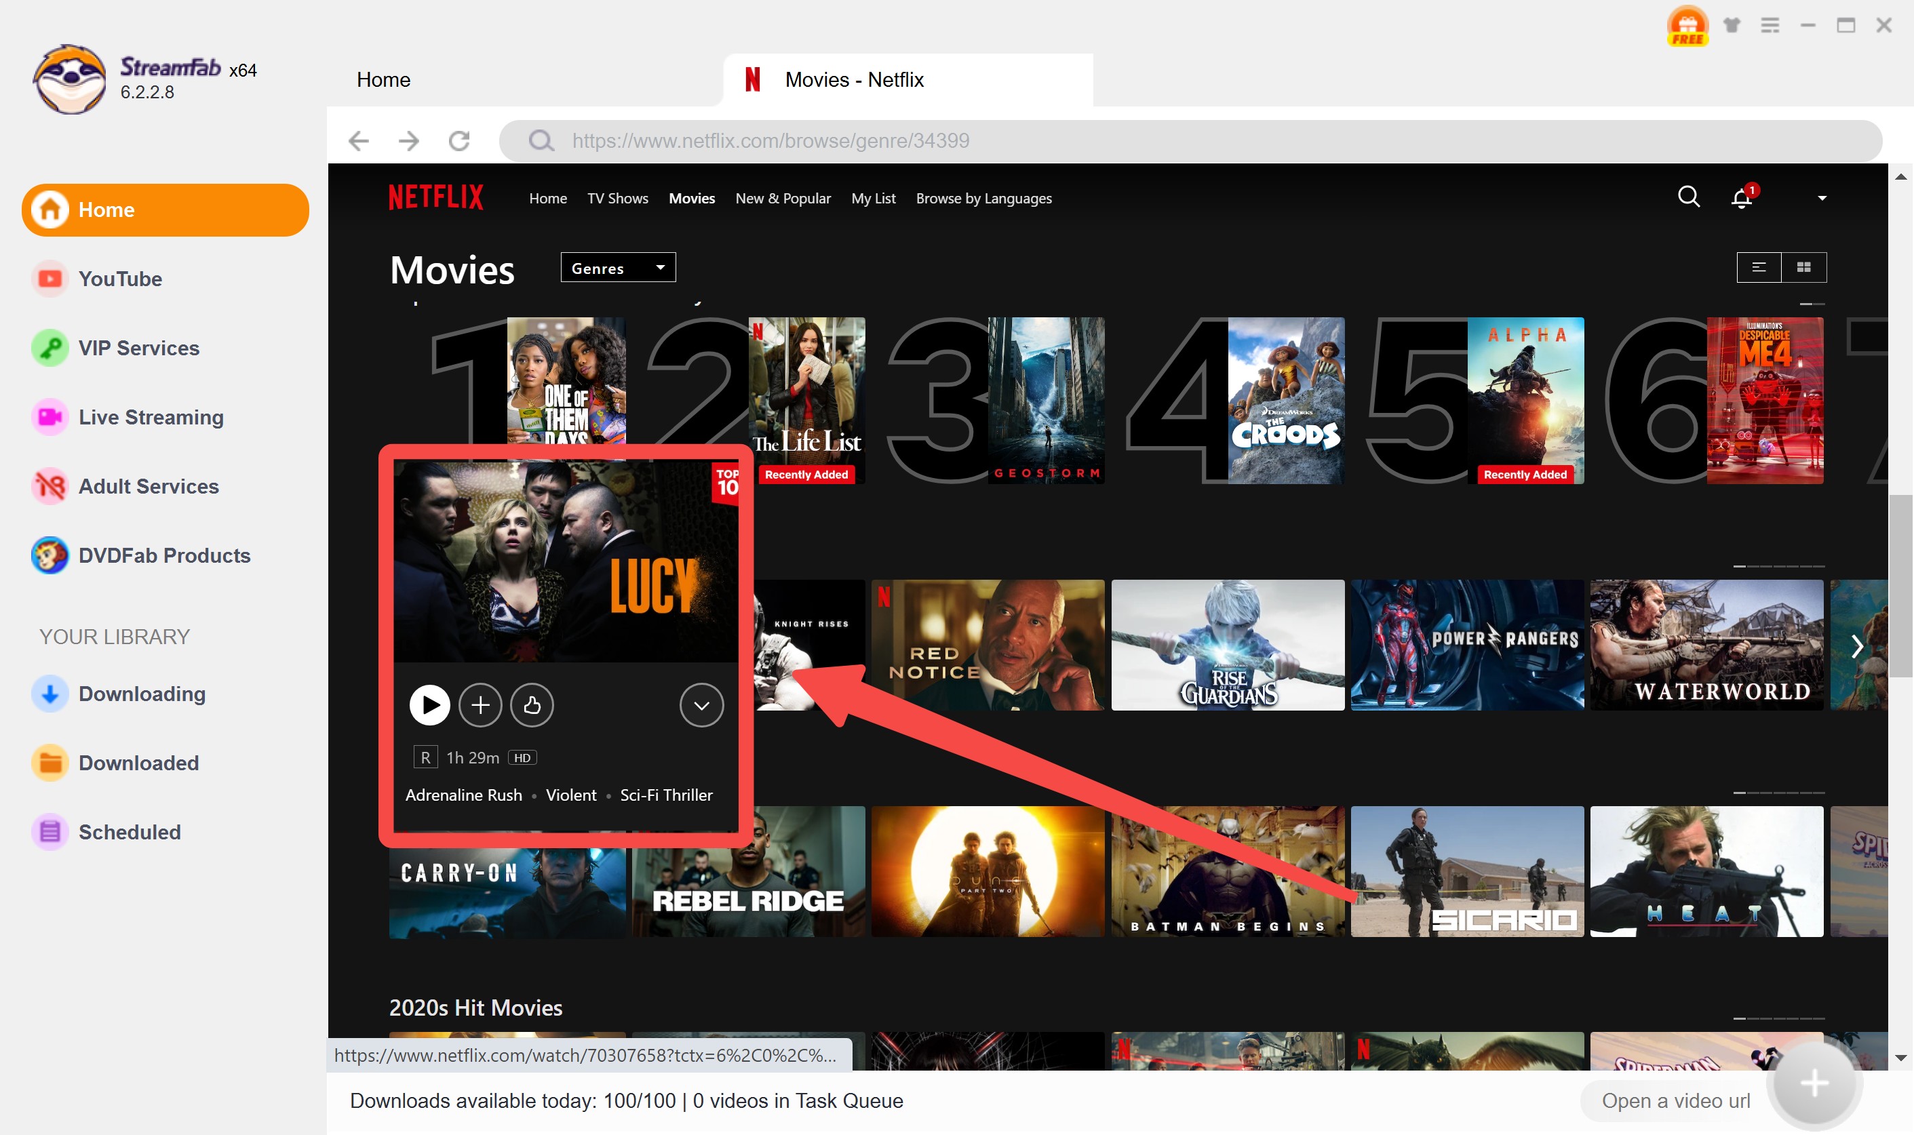Image resolution: width=1914 pixels, height=1135 pixels.
Task: Open VIP Services section
Action: pos(115,348)
